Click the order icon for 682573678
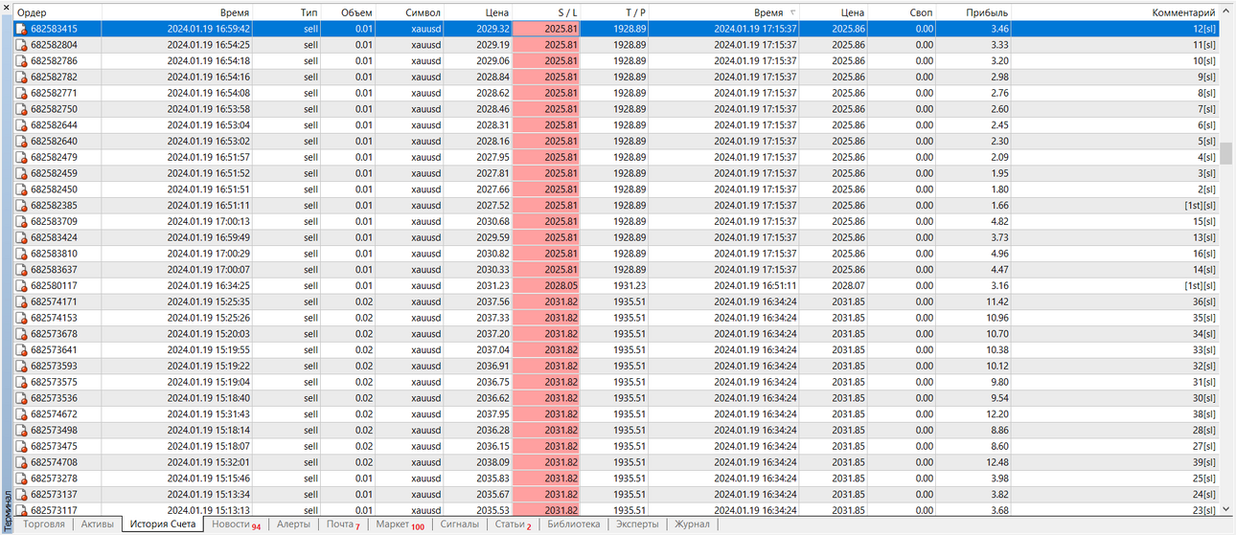1236x535 pixels. (21, 333)
